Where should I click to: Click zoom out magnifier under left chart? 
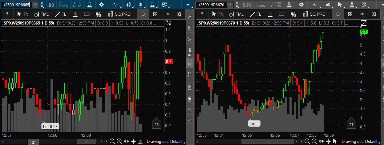112,141
